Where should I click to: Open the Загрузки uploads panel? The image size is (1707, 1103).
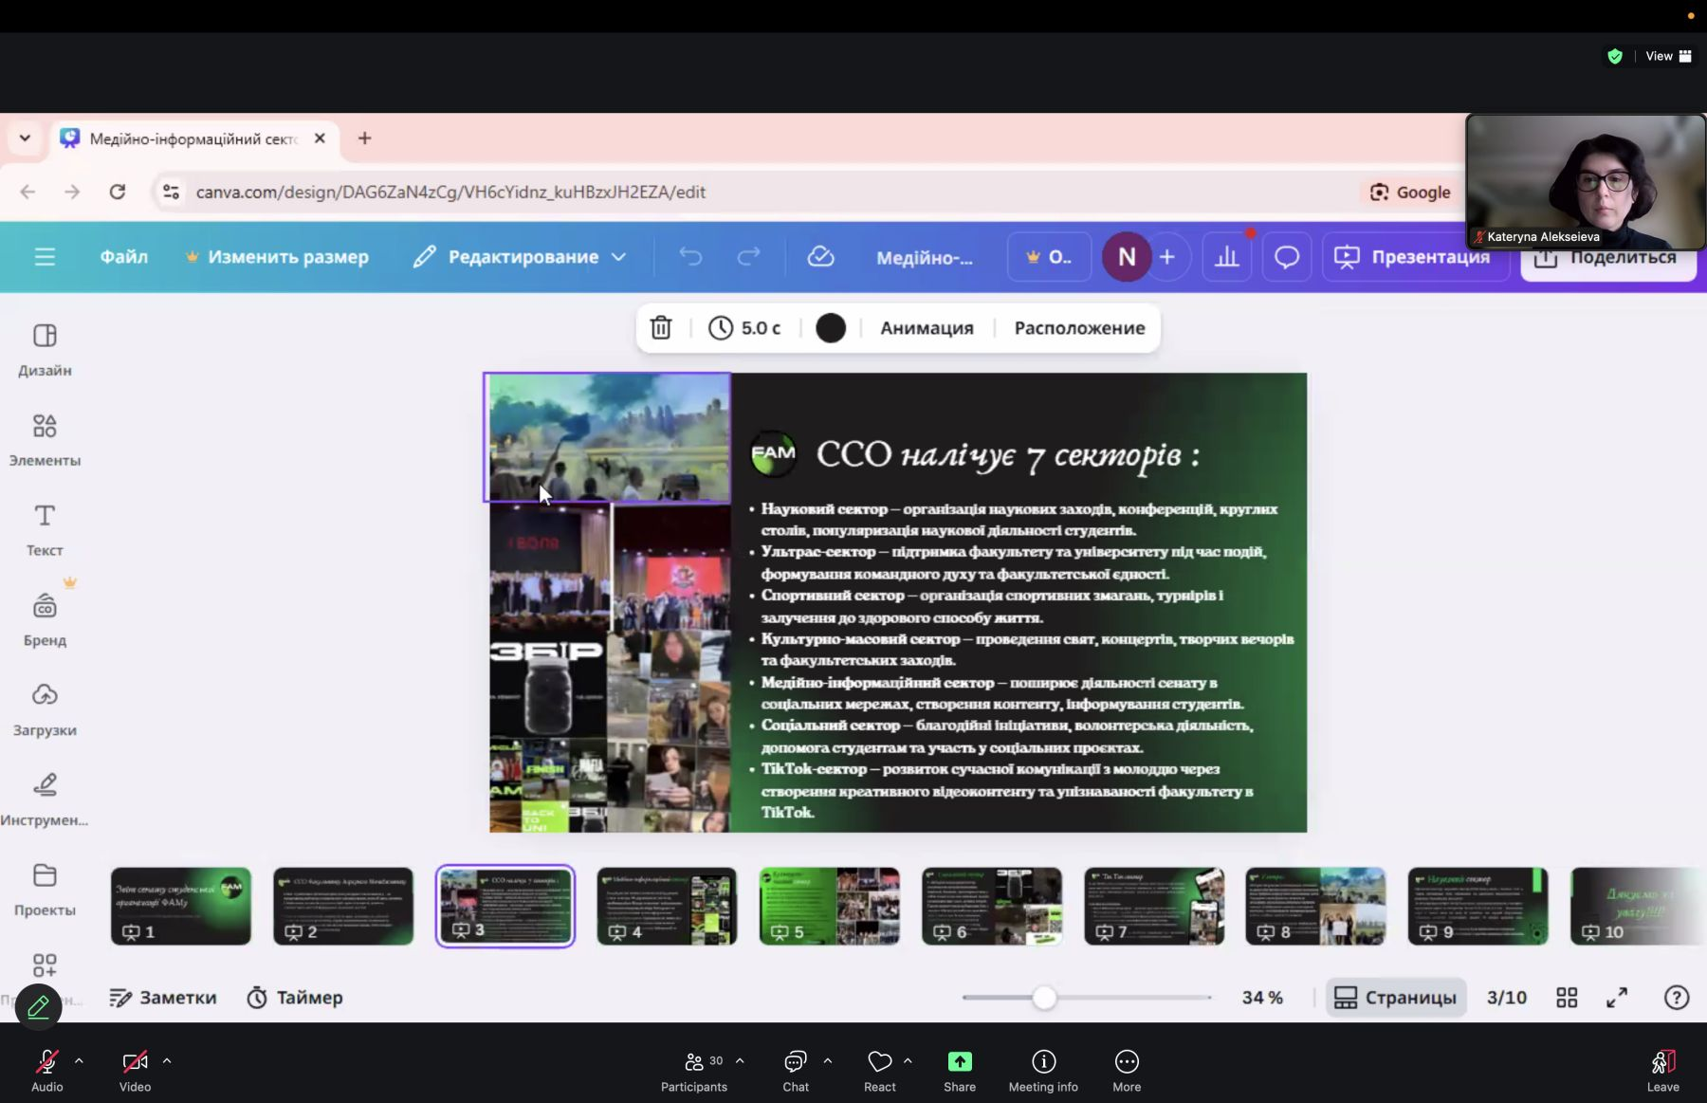tap(45, 708)
